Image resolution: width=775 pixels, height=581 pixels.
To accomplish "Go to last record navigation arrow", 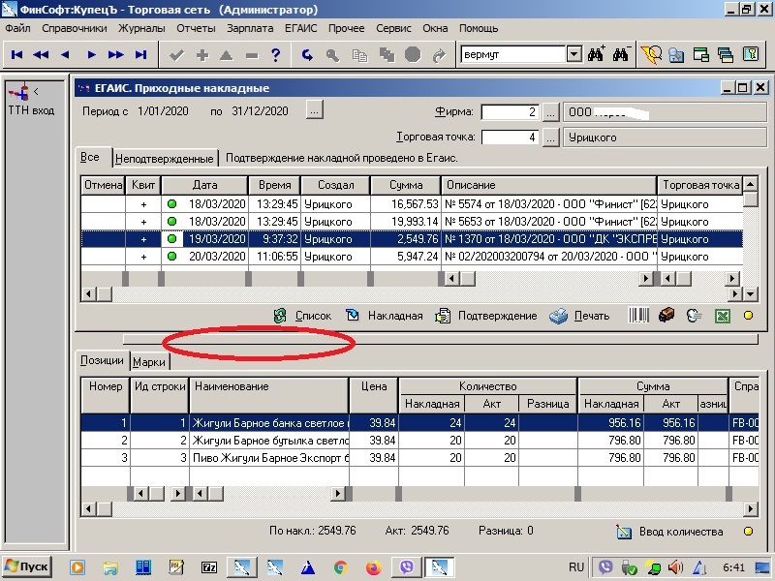I will [x=141, y=55].
